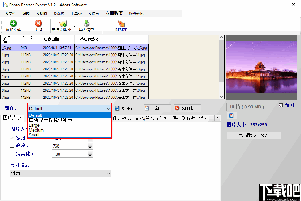Viewport: 301px width, 201px height.
Task: Click 显示调整大小预览 preview button
Action: tap(254, 135)
